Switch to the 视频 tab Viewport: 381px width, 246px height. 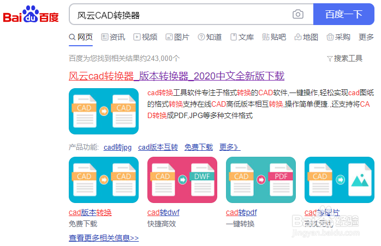click(x=145, y=37)
